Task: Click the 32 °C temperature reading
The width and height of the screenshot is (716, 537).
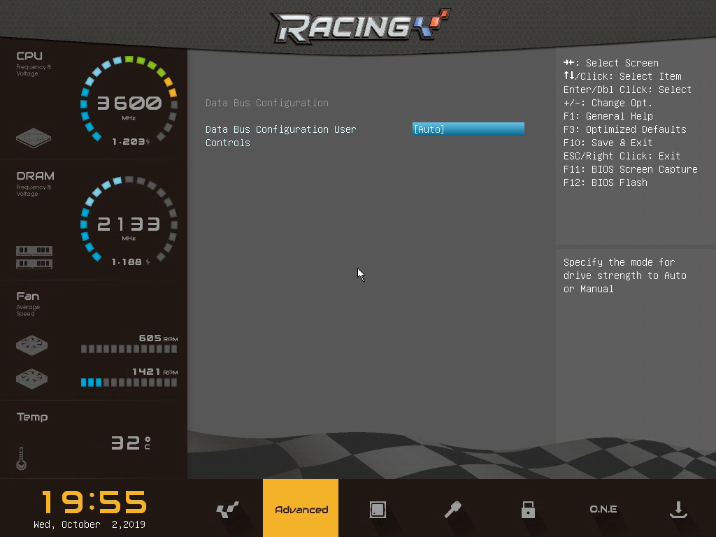Action: click(x=131, y=443)
